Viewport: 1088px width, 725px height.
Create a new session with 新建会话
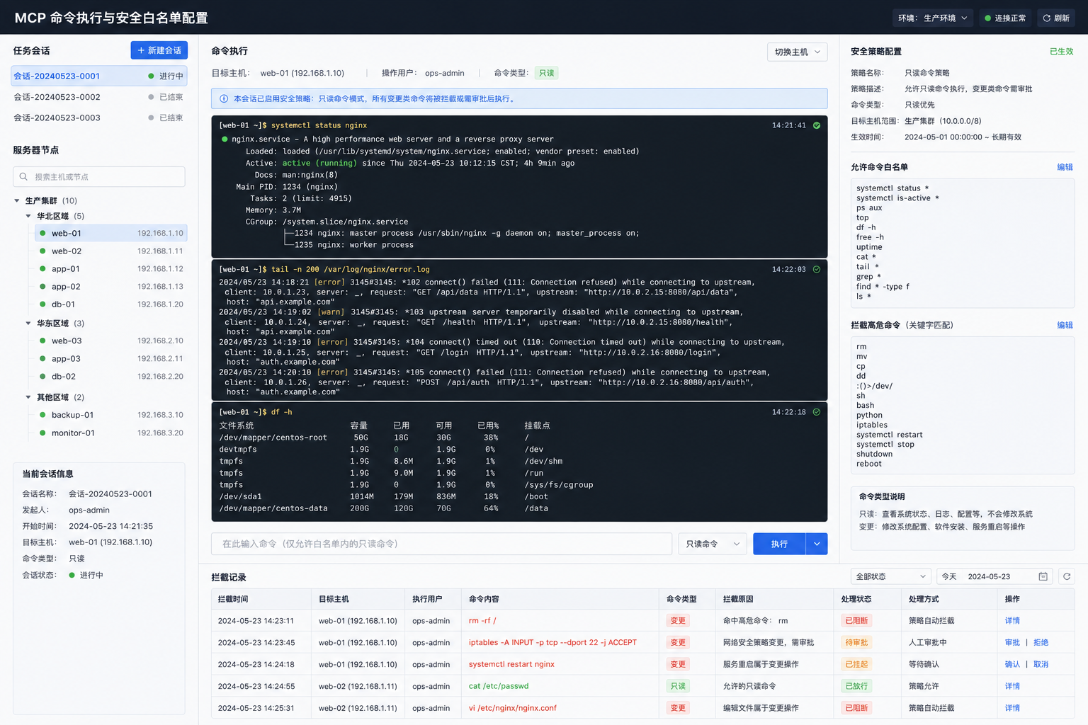coord(159,50)
